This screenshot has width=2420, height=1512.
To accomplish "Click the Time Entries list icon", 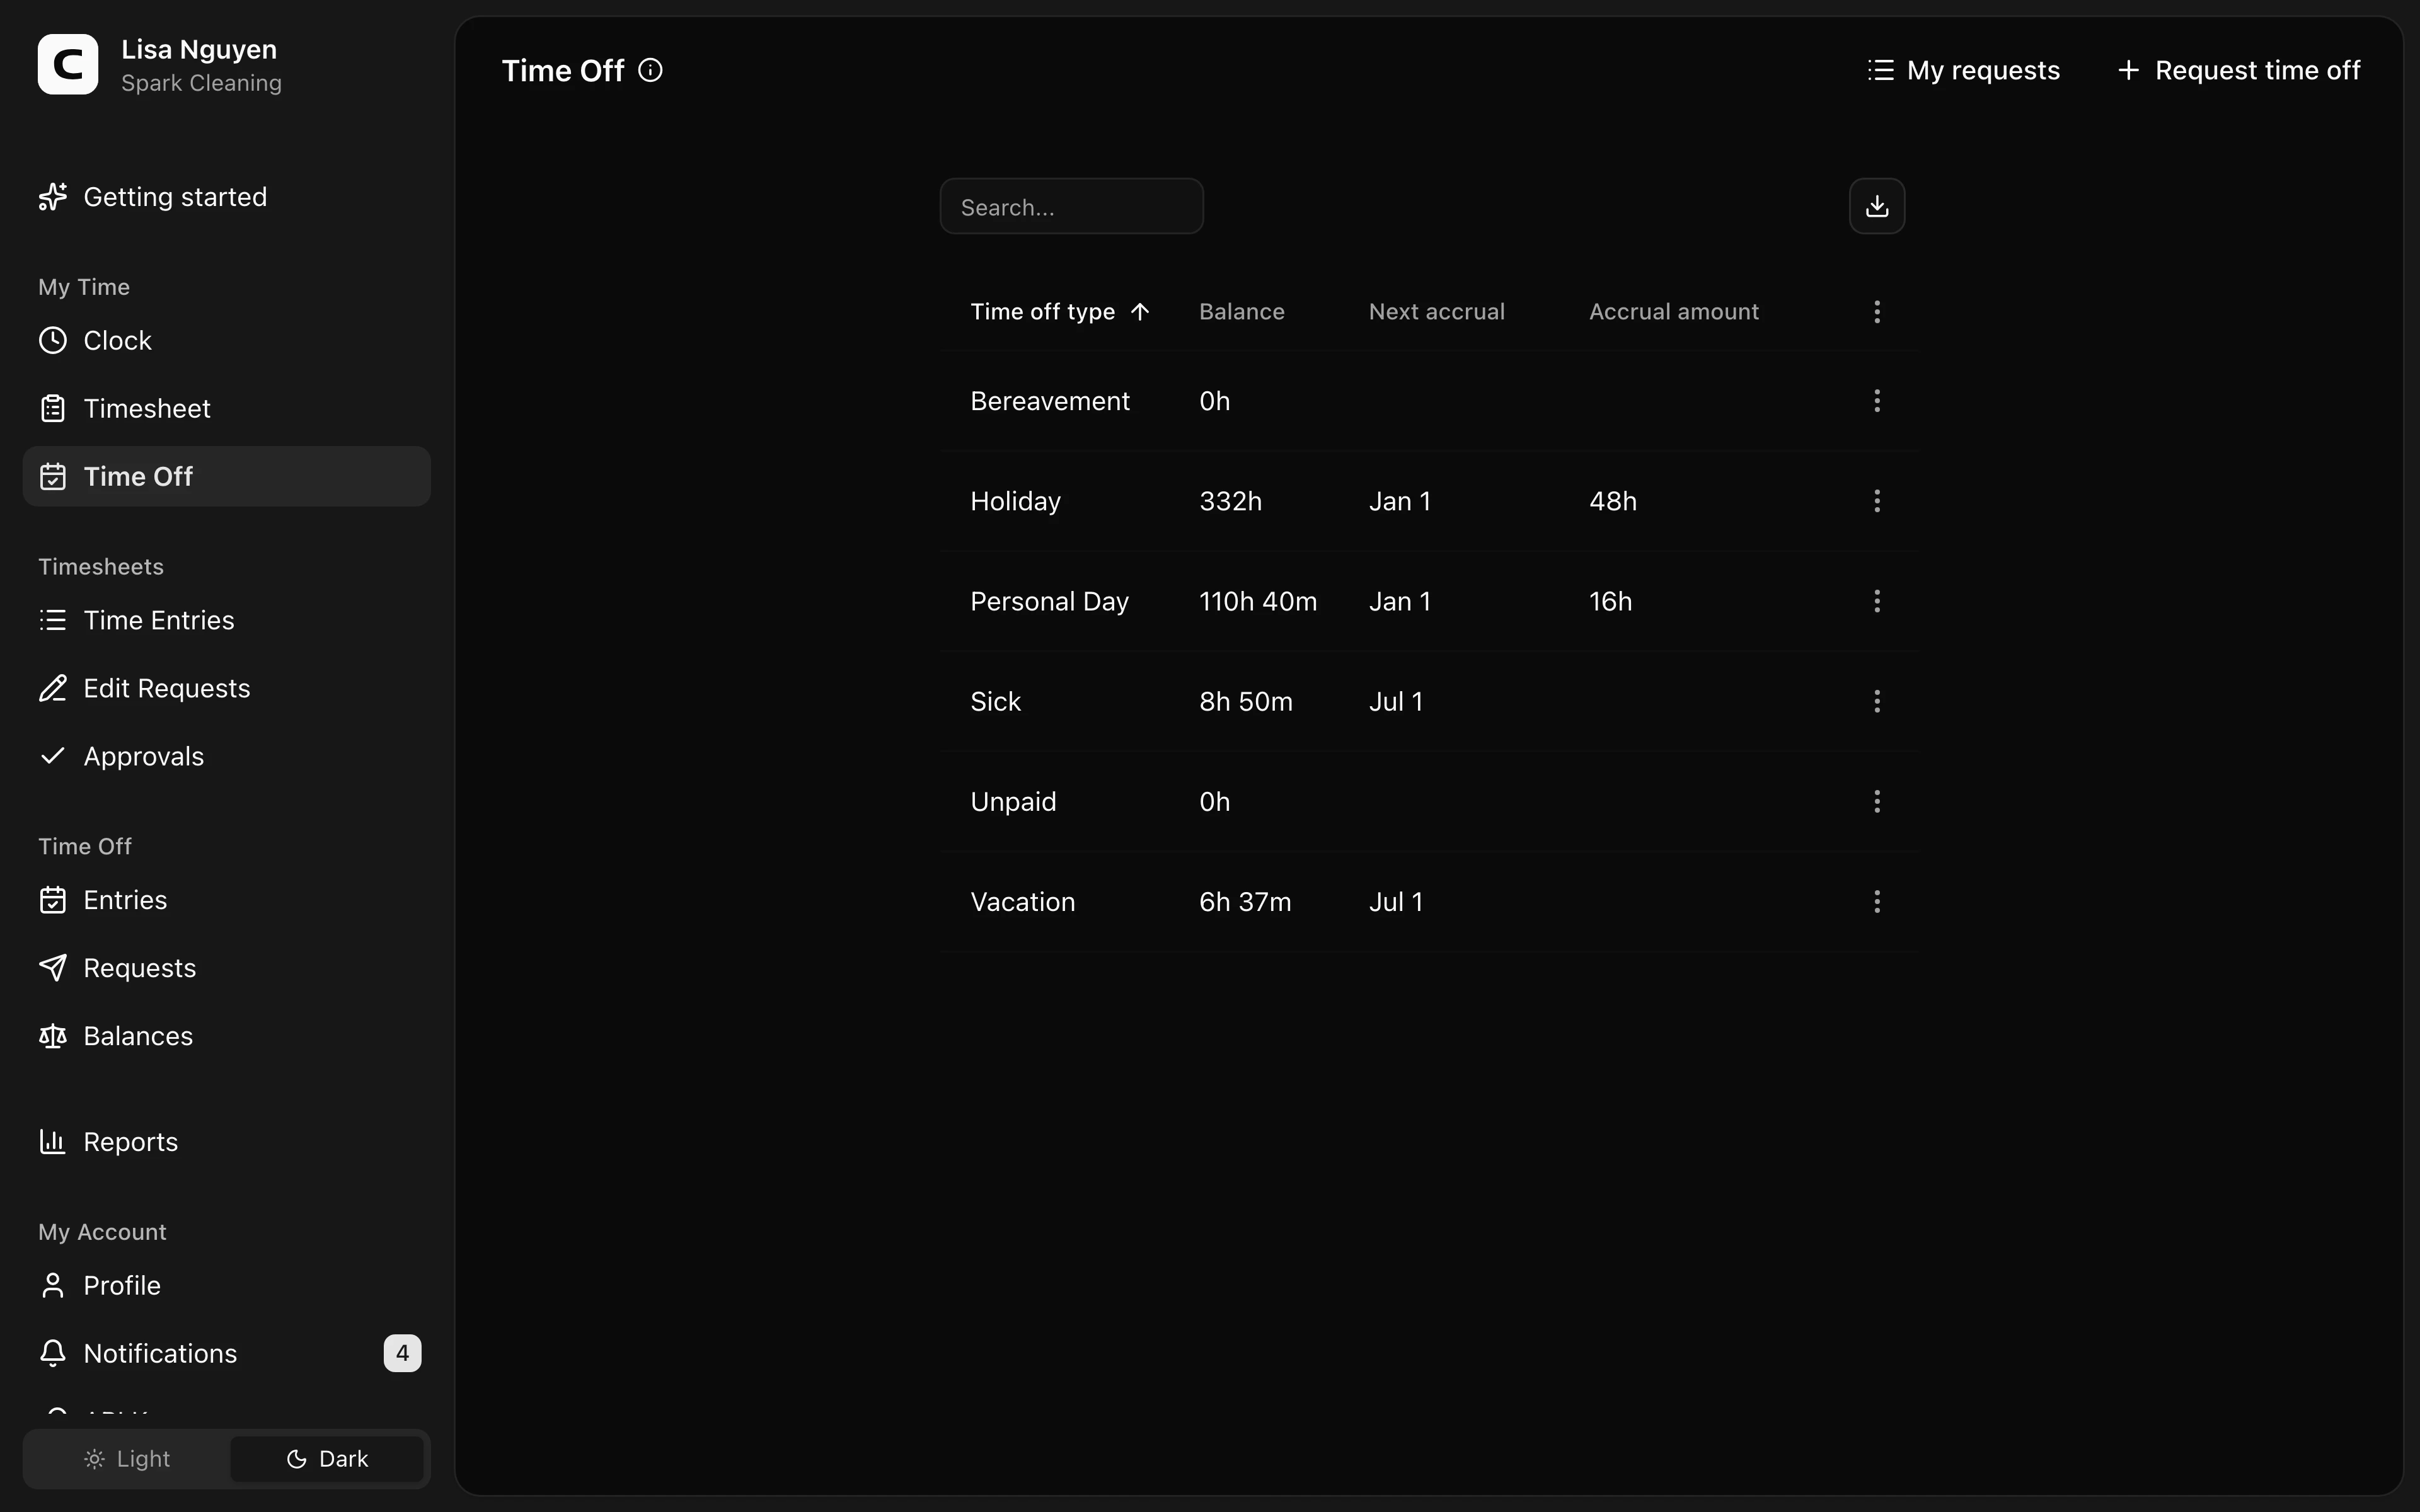I will click(x=53, y=620).
